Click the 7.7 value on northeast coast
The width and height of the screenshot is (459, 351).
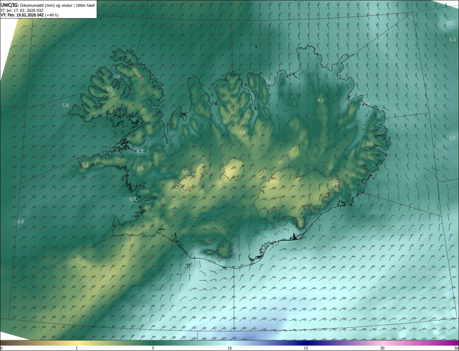tap(366, 105)
